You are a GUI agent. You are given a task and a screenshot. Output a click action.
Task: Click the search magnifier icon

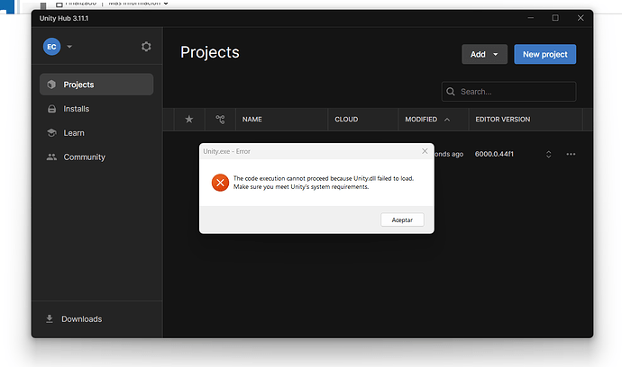[x=451, y=92]
